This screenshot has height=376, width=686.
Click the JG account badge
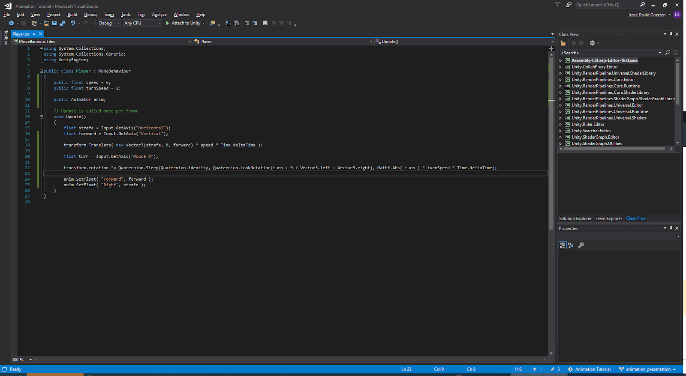tap(677, 15)
